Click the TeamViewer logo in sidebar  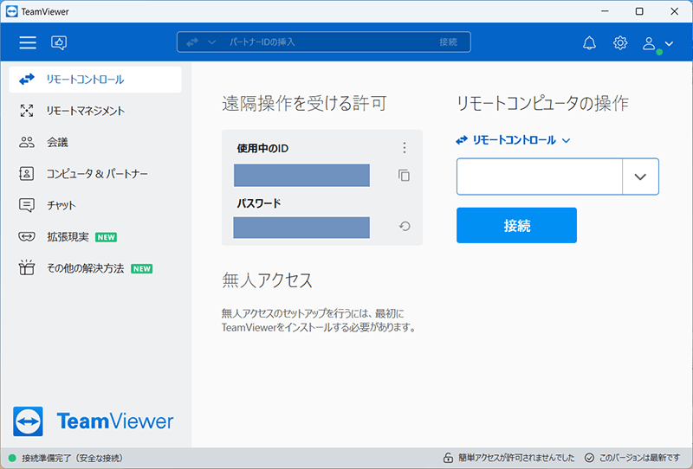pyautogui.click(x=94, y=421)
